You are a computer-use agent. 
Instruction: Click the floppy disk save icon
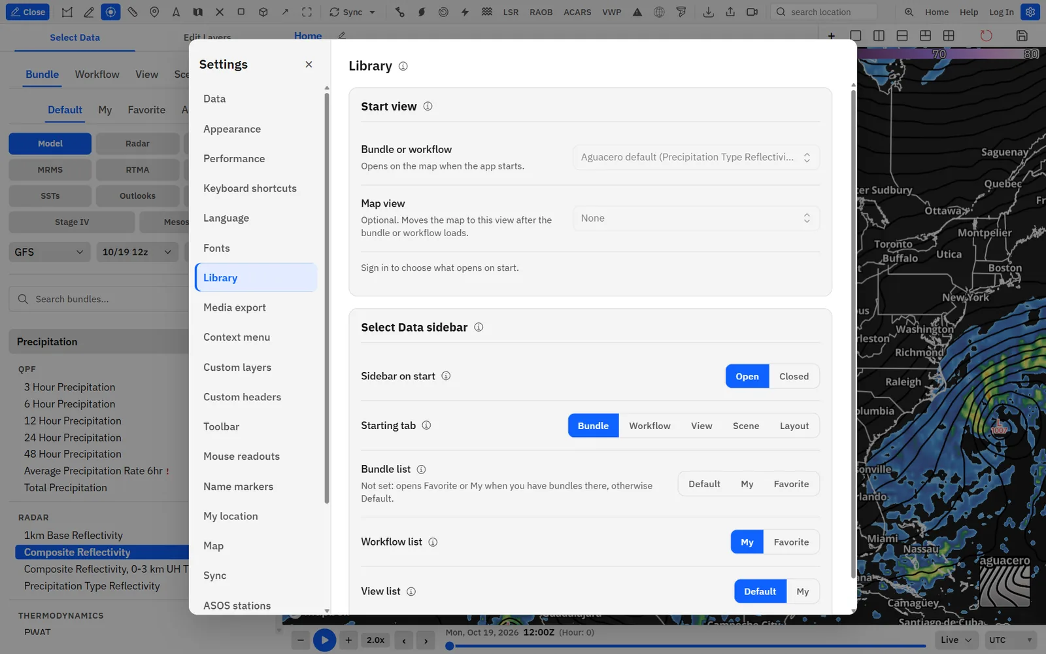1022,36
